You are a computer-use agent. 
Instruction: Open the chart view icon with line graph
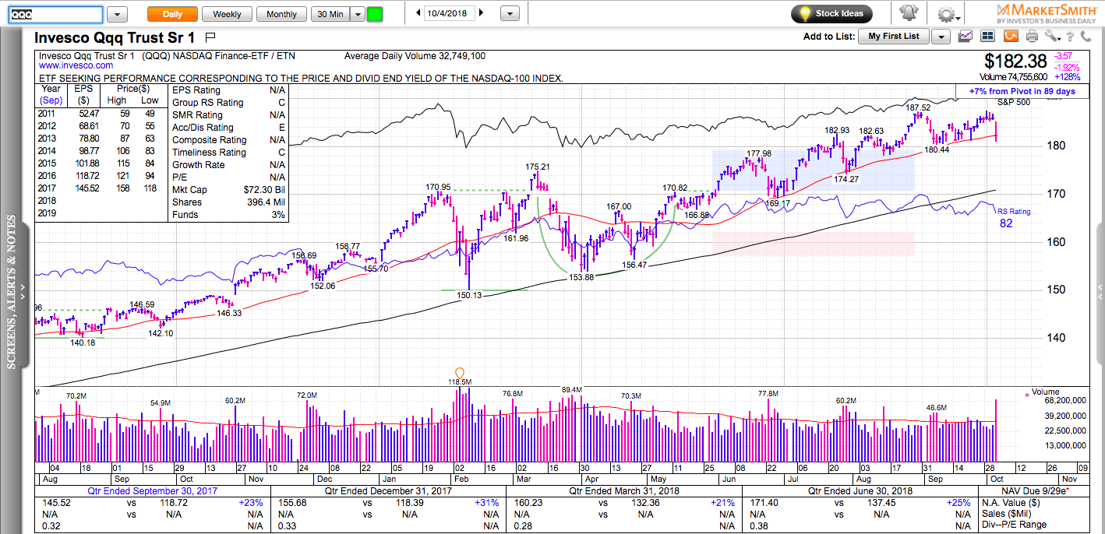[966, 36]
